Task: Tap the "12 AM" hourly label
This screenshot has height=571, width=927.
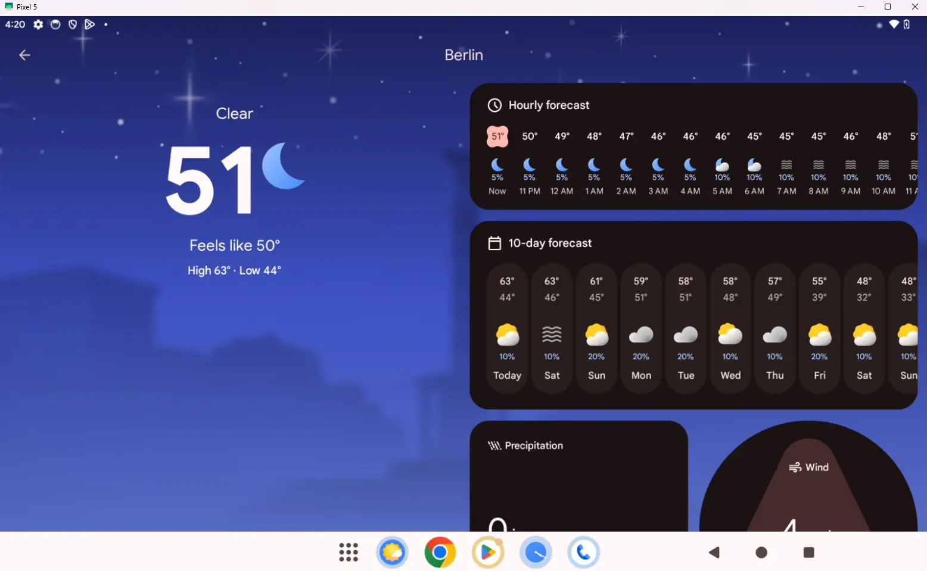Action: pyautogui.click(x=562, y=191)
